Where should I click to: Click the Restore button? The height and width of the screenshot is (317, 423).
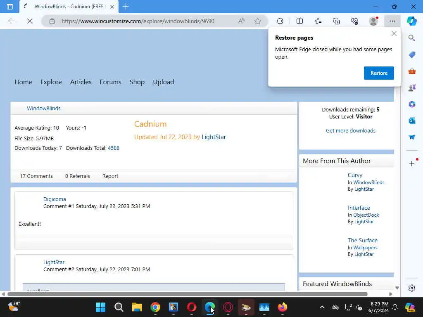379,73
